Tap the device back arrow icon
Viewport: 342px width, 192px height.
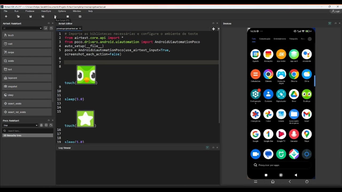click(290, 182)
